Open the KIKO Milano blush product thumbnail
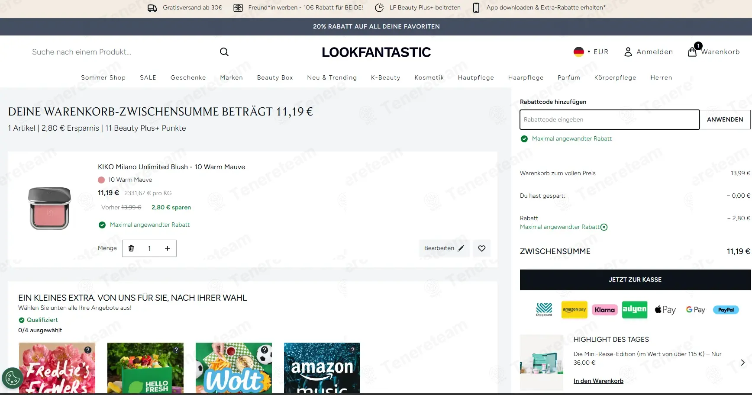 tap(49, 208)
